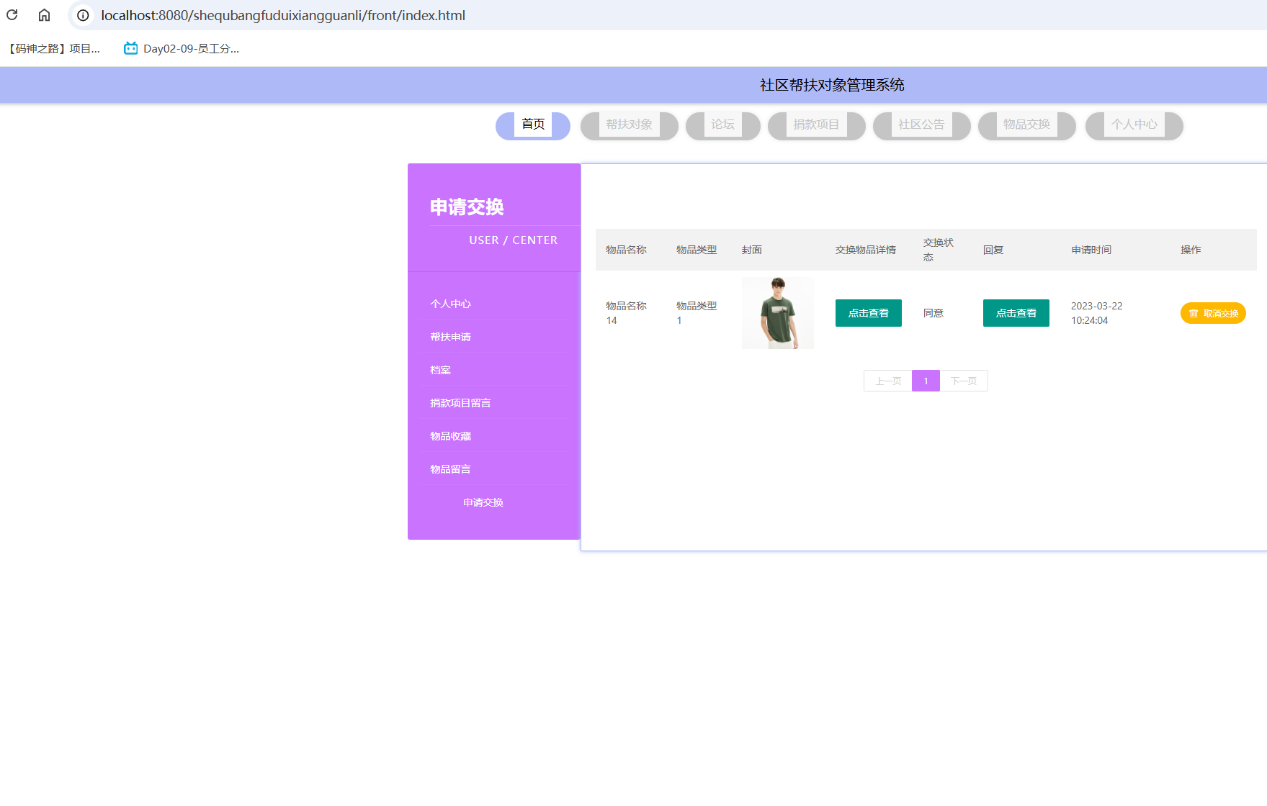Select the 首页 navigation tab
The width and height of the screenshot is (1267, 806).
pos(533,124)
